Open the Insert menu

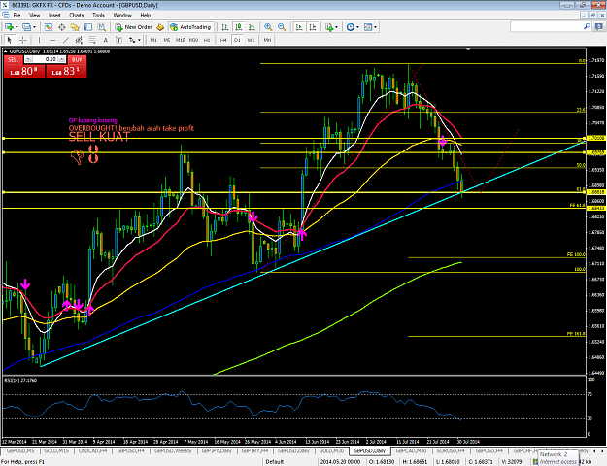tap(54, 16)
